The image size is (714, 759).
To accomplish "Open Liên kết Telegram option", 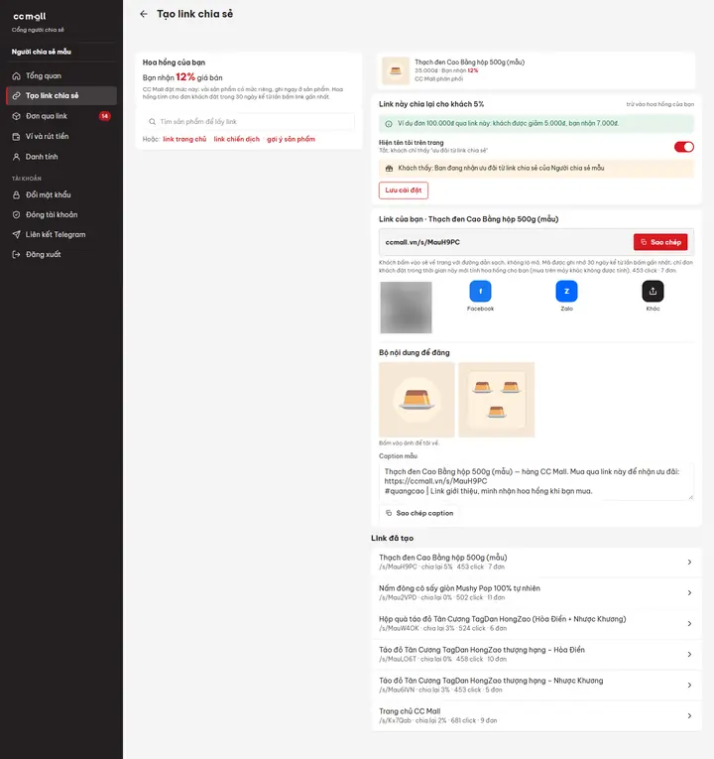I will pyautogui.click(x=60, y=234).
